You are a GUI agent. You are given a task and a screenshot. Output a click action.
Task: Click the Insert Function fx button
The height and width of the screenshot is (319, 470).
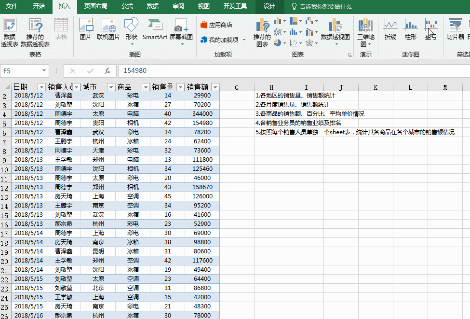107,71
